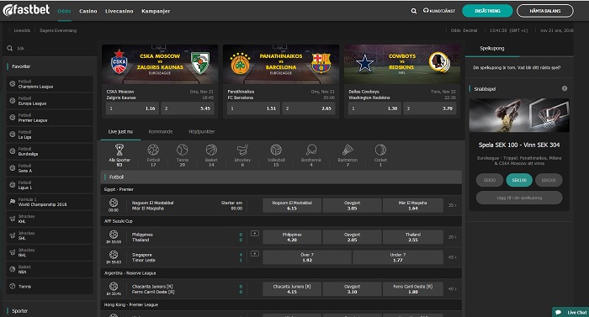Click the Kundtjänst headset icon
The width and height of the screenshot is (589, 317).
click(x=426, y=11)
